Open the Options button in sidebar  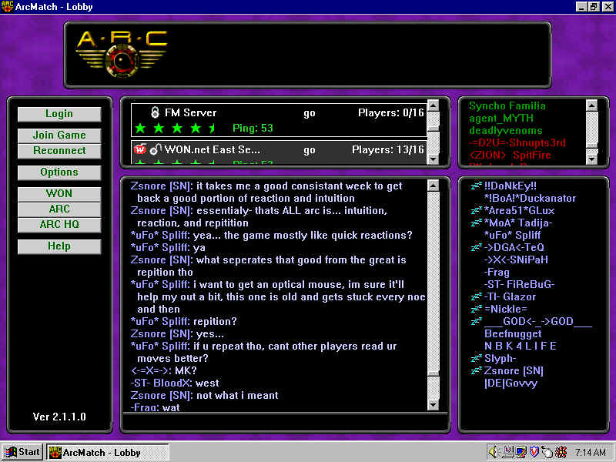[59, 172]
